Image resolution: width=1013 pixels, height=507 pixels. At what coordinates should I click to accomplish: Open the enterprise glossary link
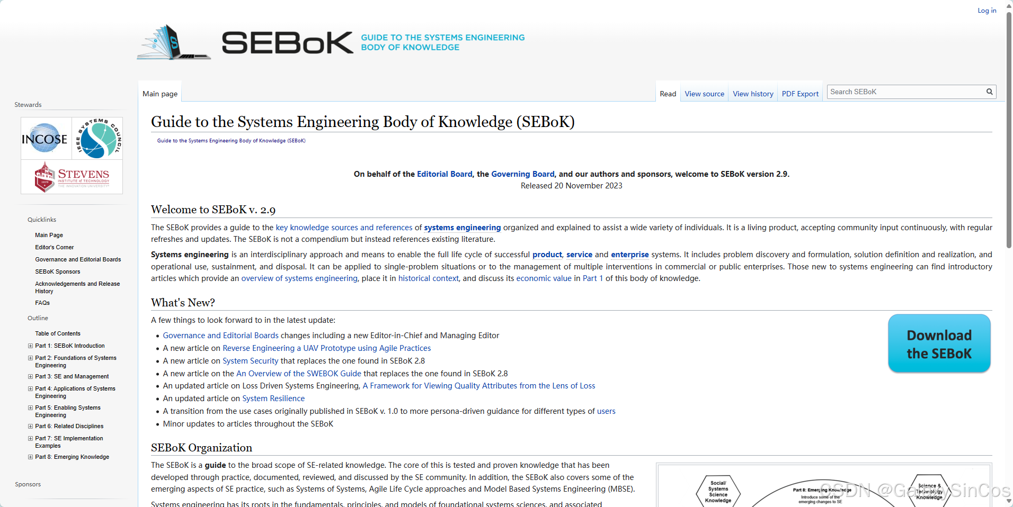click(630, 255)
